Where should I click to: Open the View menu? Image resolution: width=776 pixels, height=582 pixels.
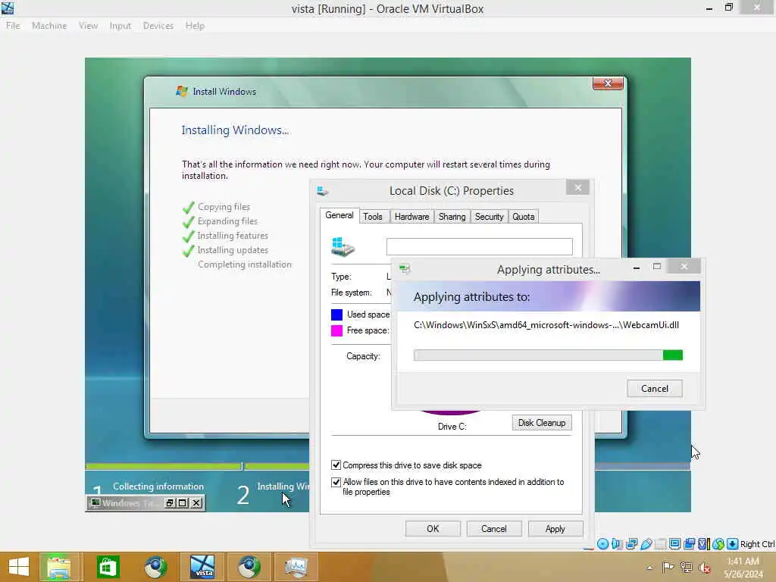tap(88, 26)
